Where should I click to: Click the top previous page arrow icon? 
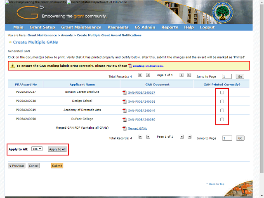[148, 75]
